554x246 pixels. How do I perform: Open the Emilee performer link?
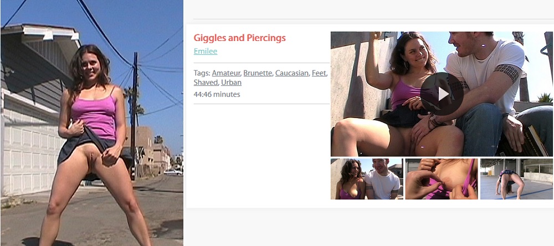(206, 51)
